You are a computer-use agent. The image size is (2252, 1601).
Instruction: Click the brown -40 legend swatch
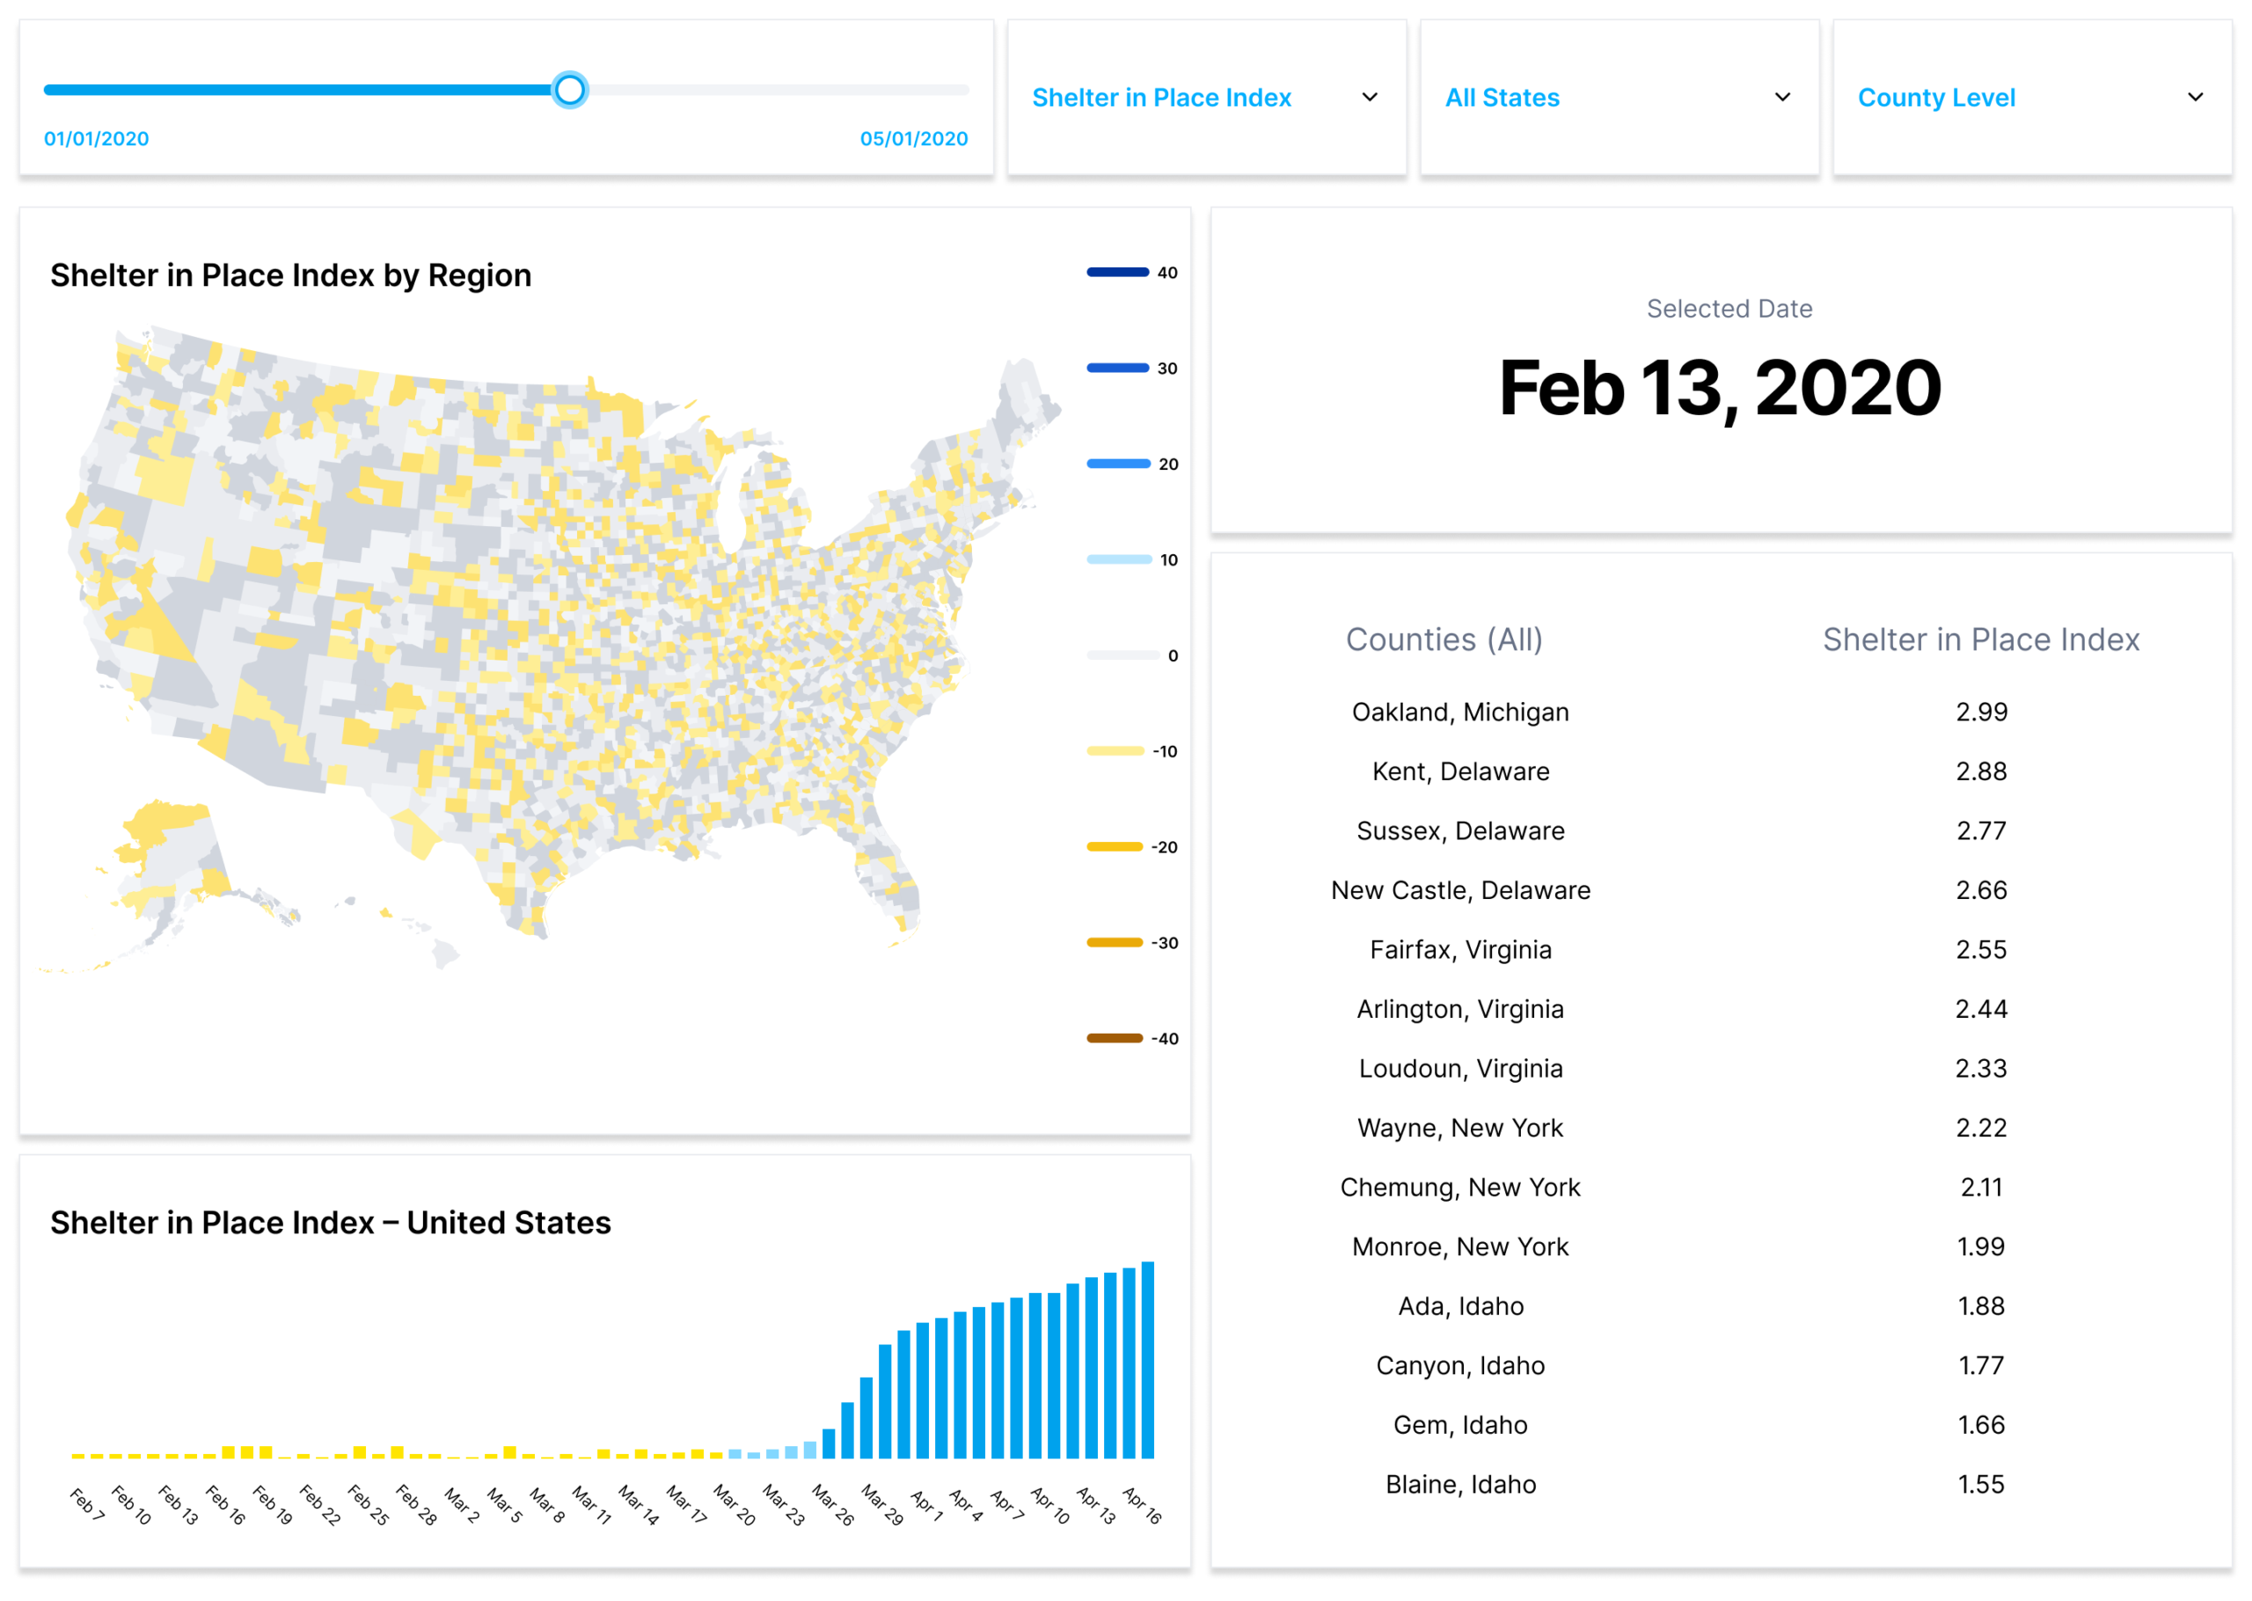1114,1038
